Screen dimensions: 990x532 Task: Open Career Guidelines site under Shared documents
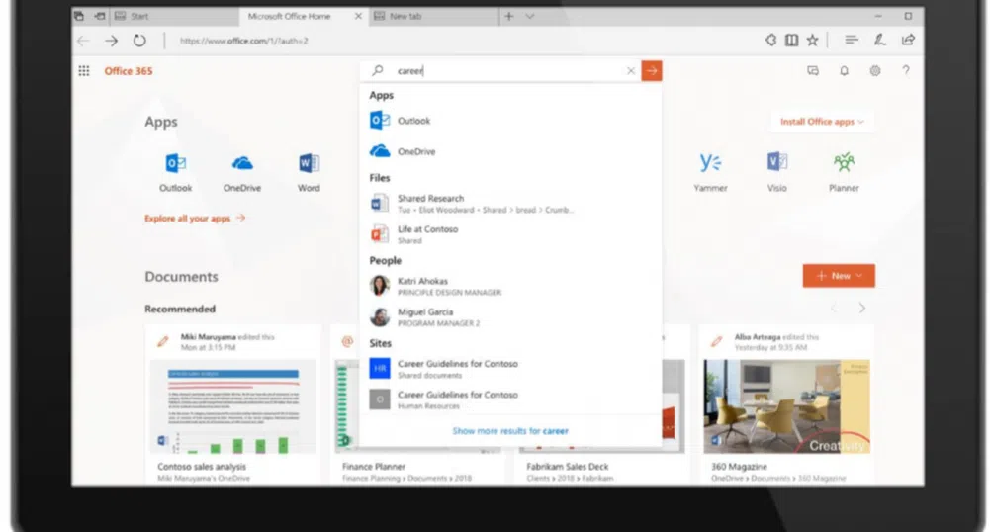pyautogui.click(x=510, y=369)
